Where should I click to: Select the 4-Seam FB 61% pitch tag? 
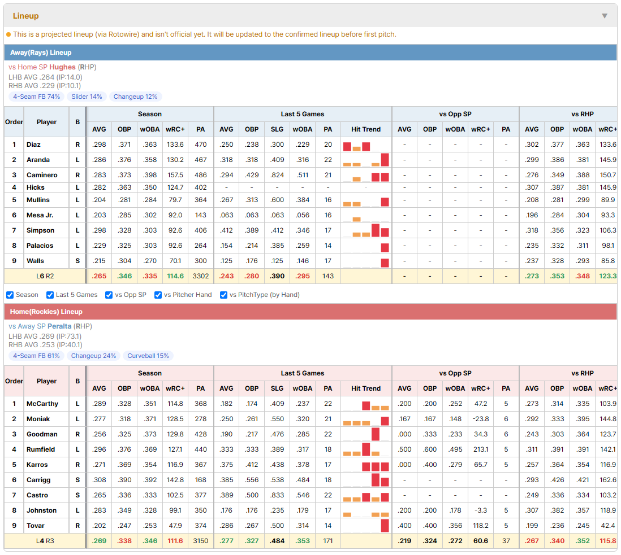[36, 356]
